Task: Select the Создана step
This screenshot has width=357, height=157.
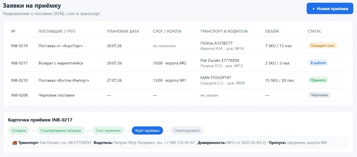Action: pos(19,130)
